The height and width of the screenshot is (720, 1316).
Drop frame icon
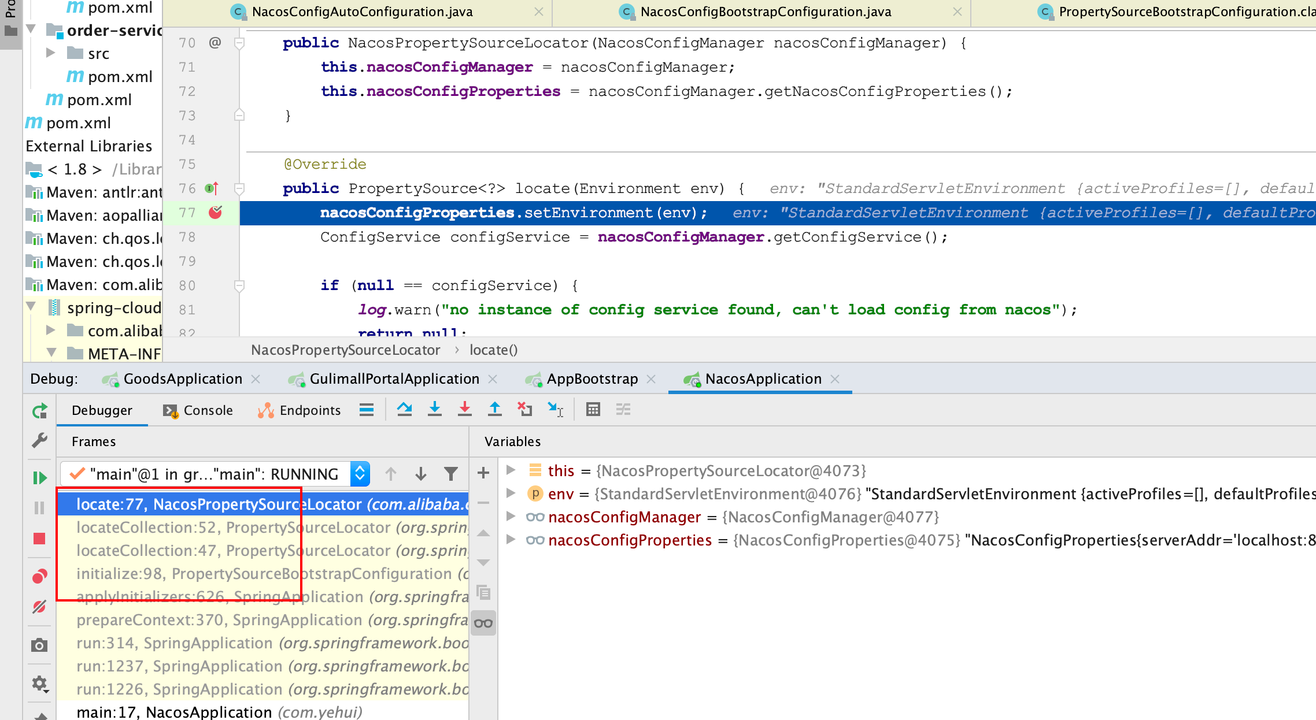coord(525,410)
